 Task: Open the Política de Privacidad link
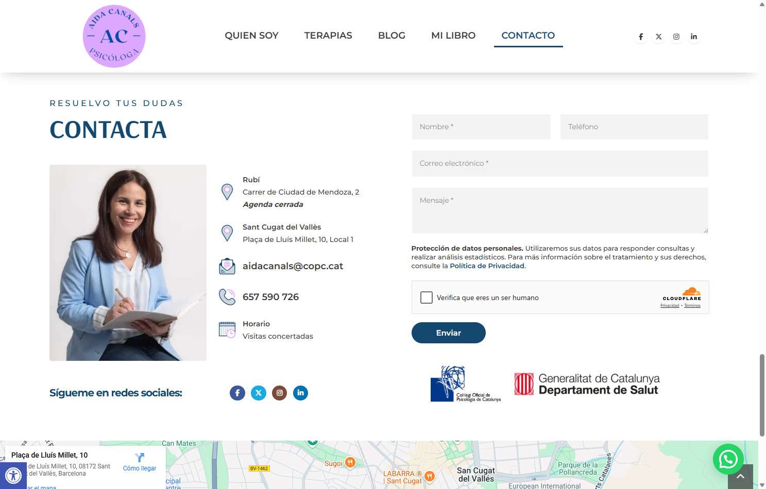tap(487, 266)
